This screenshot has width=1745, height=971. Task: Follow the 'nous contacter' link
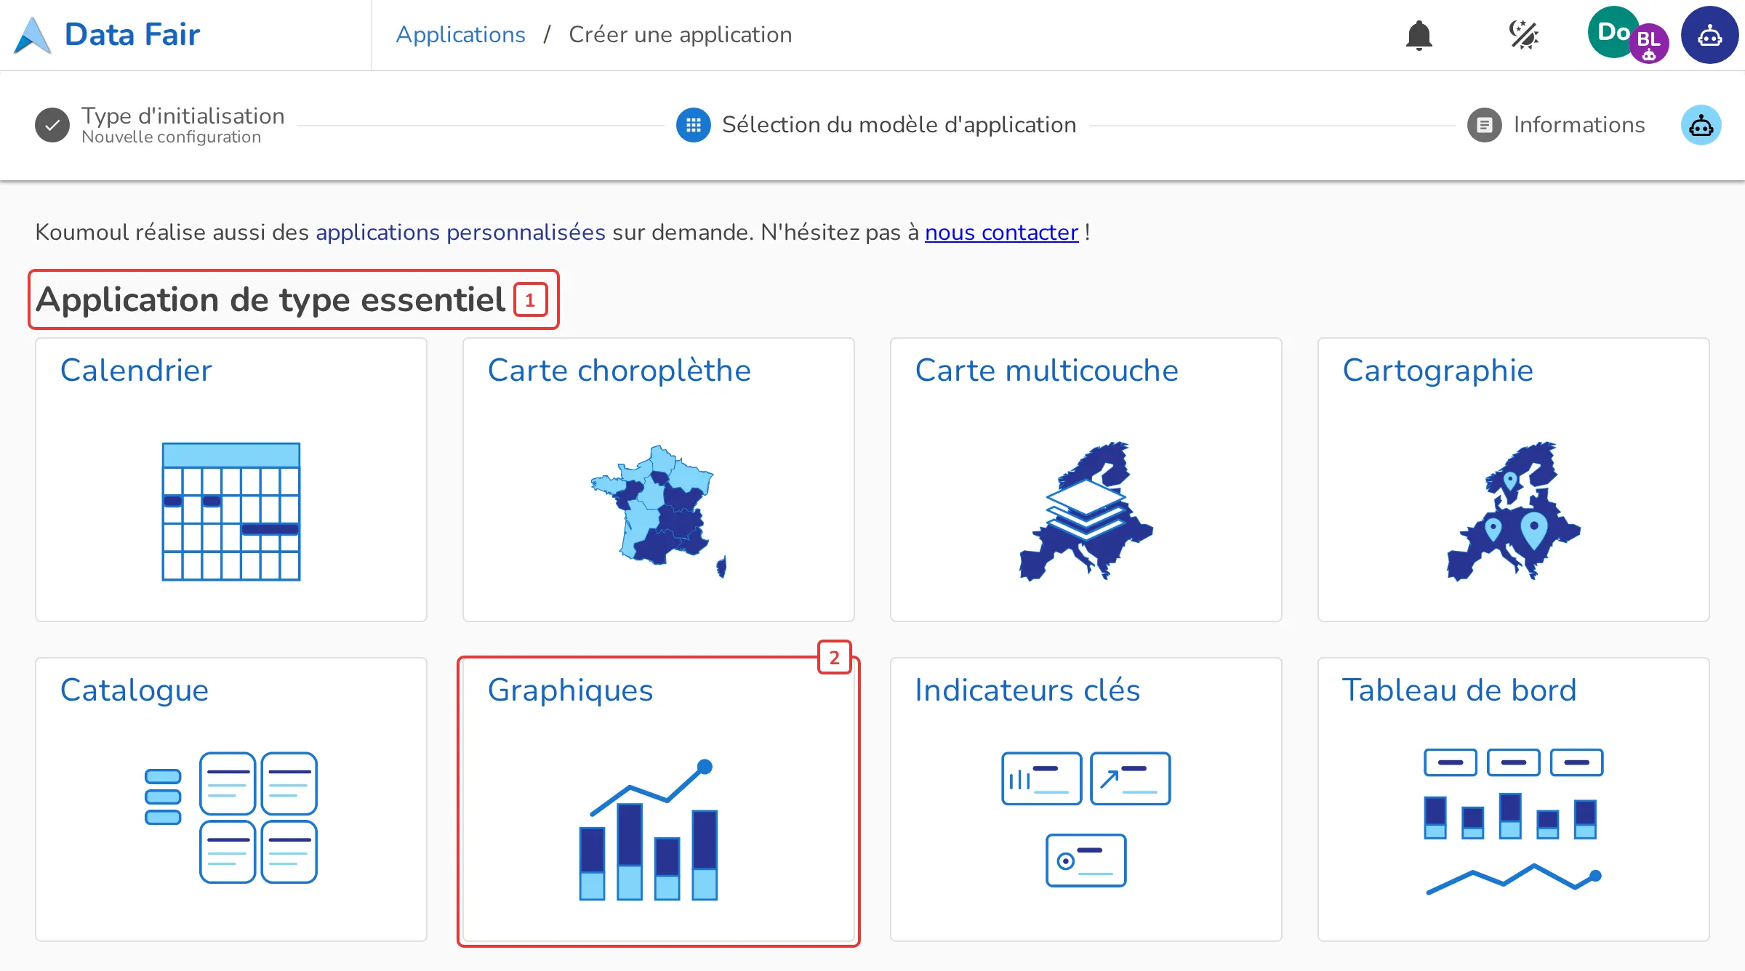[x=1001, y=232]
